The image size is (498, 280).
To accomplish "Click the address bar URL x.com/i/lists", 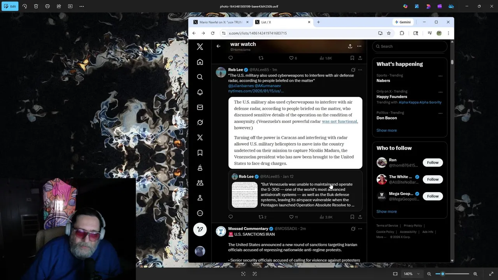I will point(258,33).
